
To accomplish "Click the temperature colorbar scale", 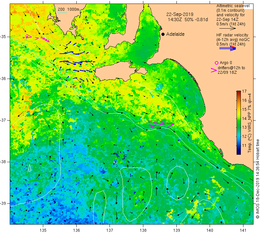I will 239,123.
